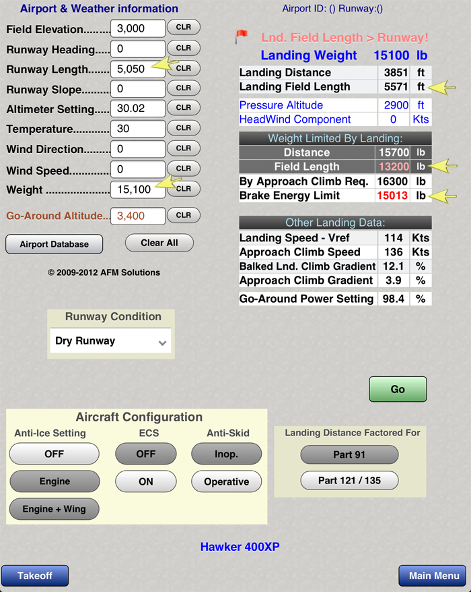The image size is (471, 592).
Task: Tap the red warning flag icon
Action: coord(241,36)
